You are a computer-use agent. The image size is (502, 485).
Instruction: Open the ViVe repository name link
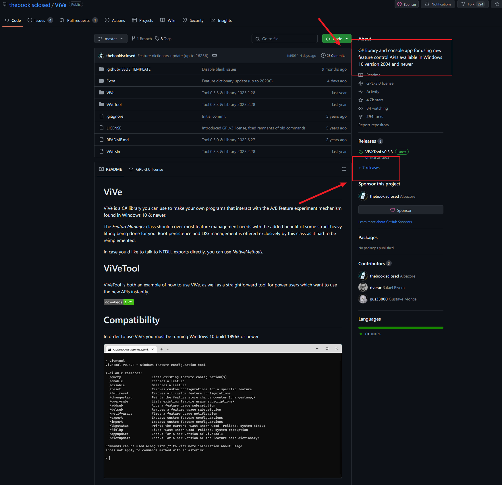coord(61,5)
